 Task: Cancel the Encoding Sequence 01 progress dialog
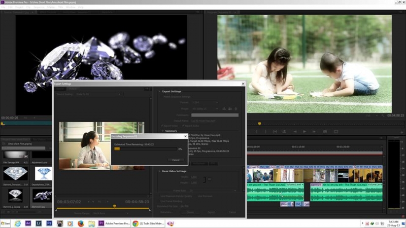[176, 160]
